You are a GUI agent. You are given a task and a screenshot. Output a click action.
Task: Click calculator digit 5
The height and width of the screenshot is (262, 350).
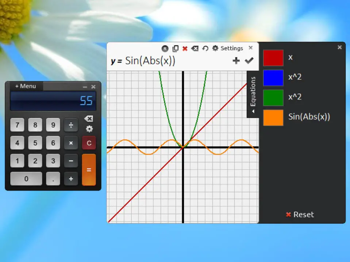coord(35,143)
